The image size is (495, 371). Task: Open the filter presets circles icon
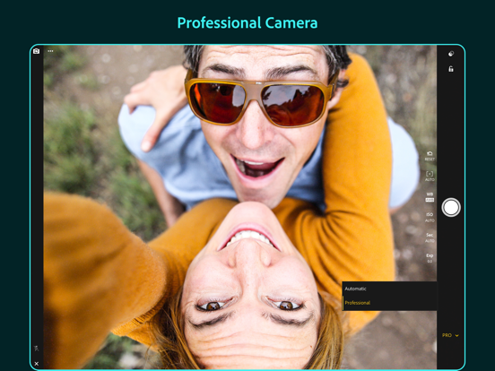451,54
